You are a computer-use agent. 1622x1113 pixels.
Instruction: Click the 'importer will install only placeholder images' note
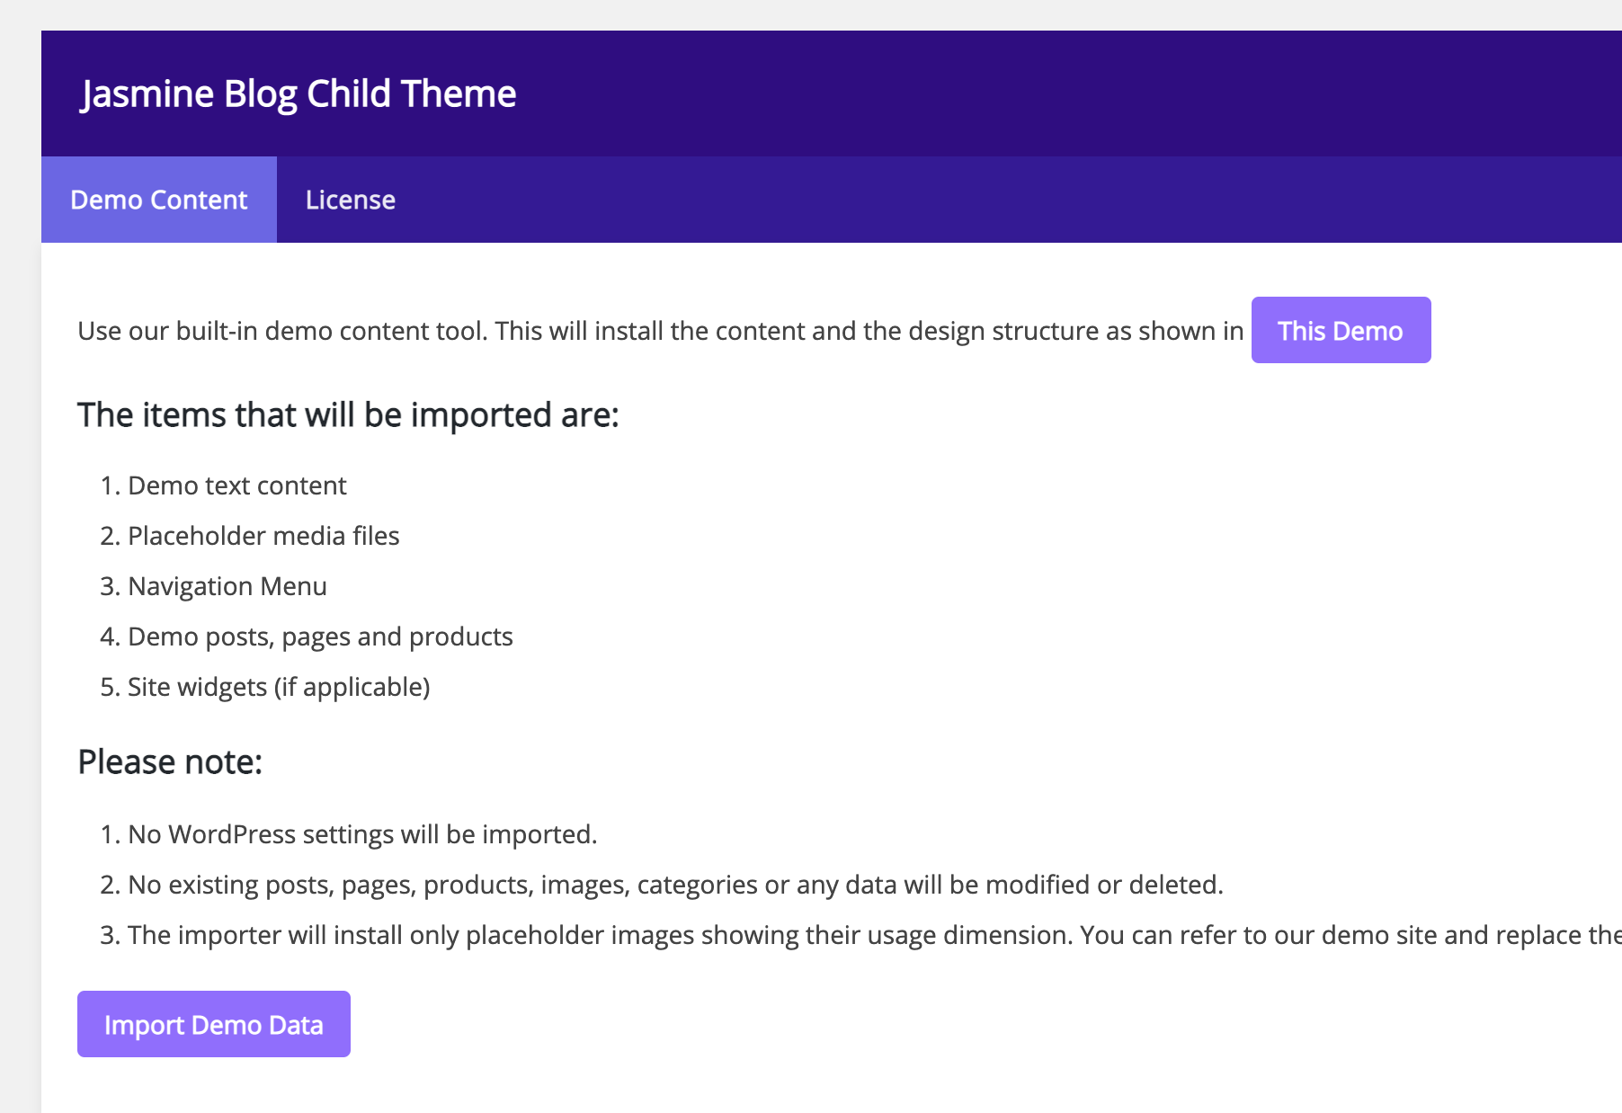874,935
